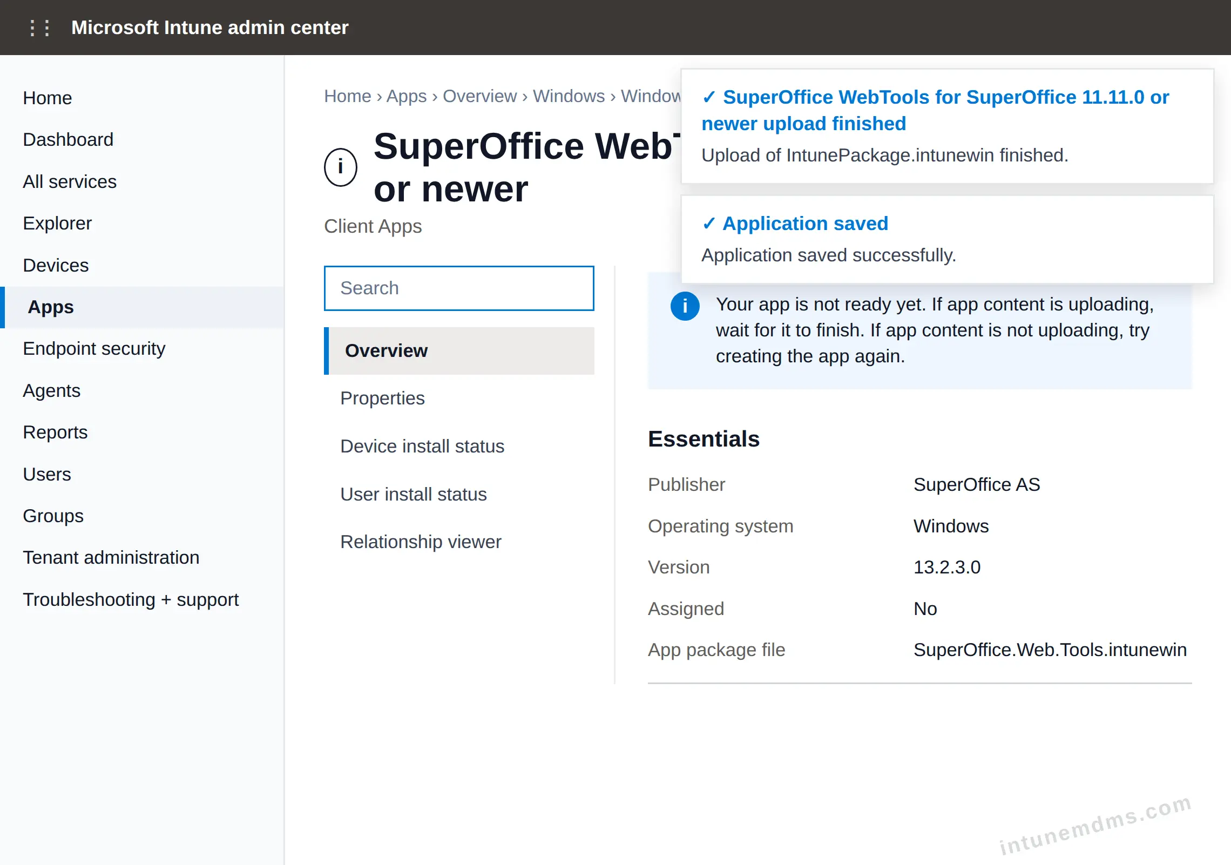1231x865 pixels.
Task: Switch to the Properties tab
Action: point(459,398)
